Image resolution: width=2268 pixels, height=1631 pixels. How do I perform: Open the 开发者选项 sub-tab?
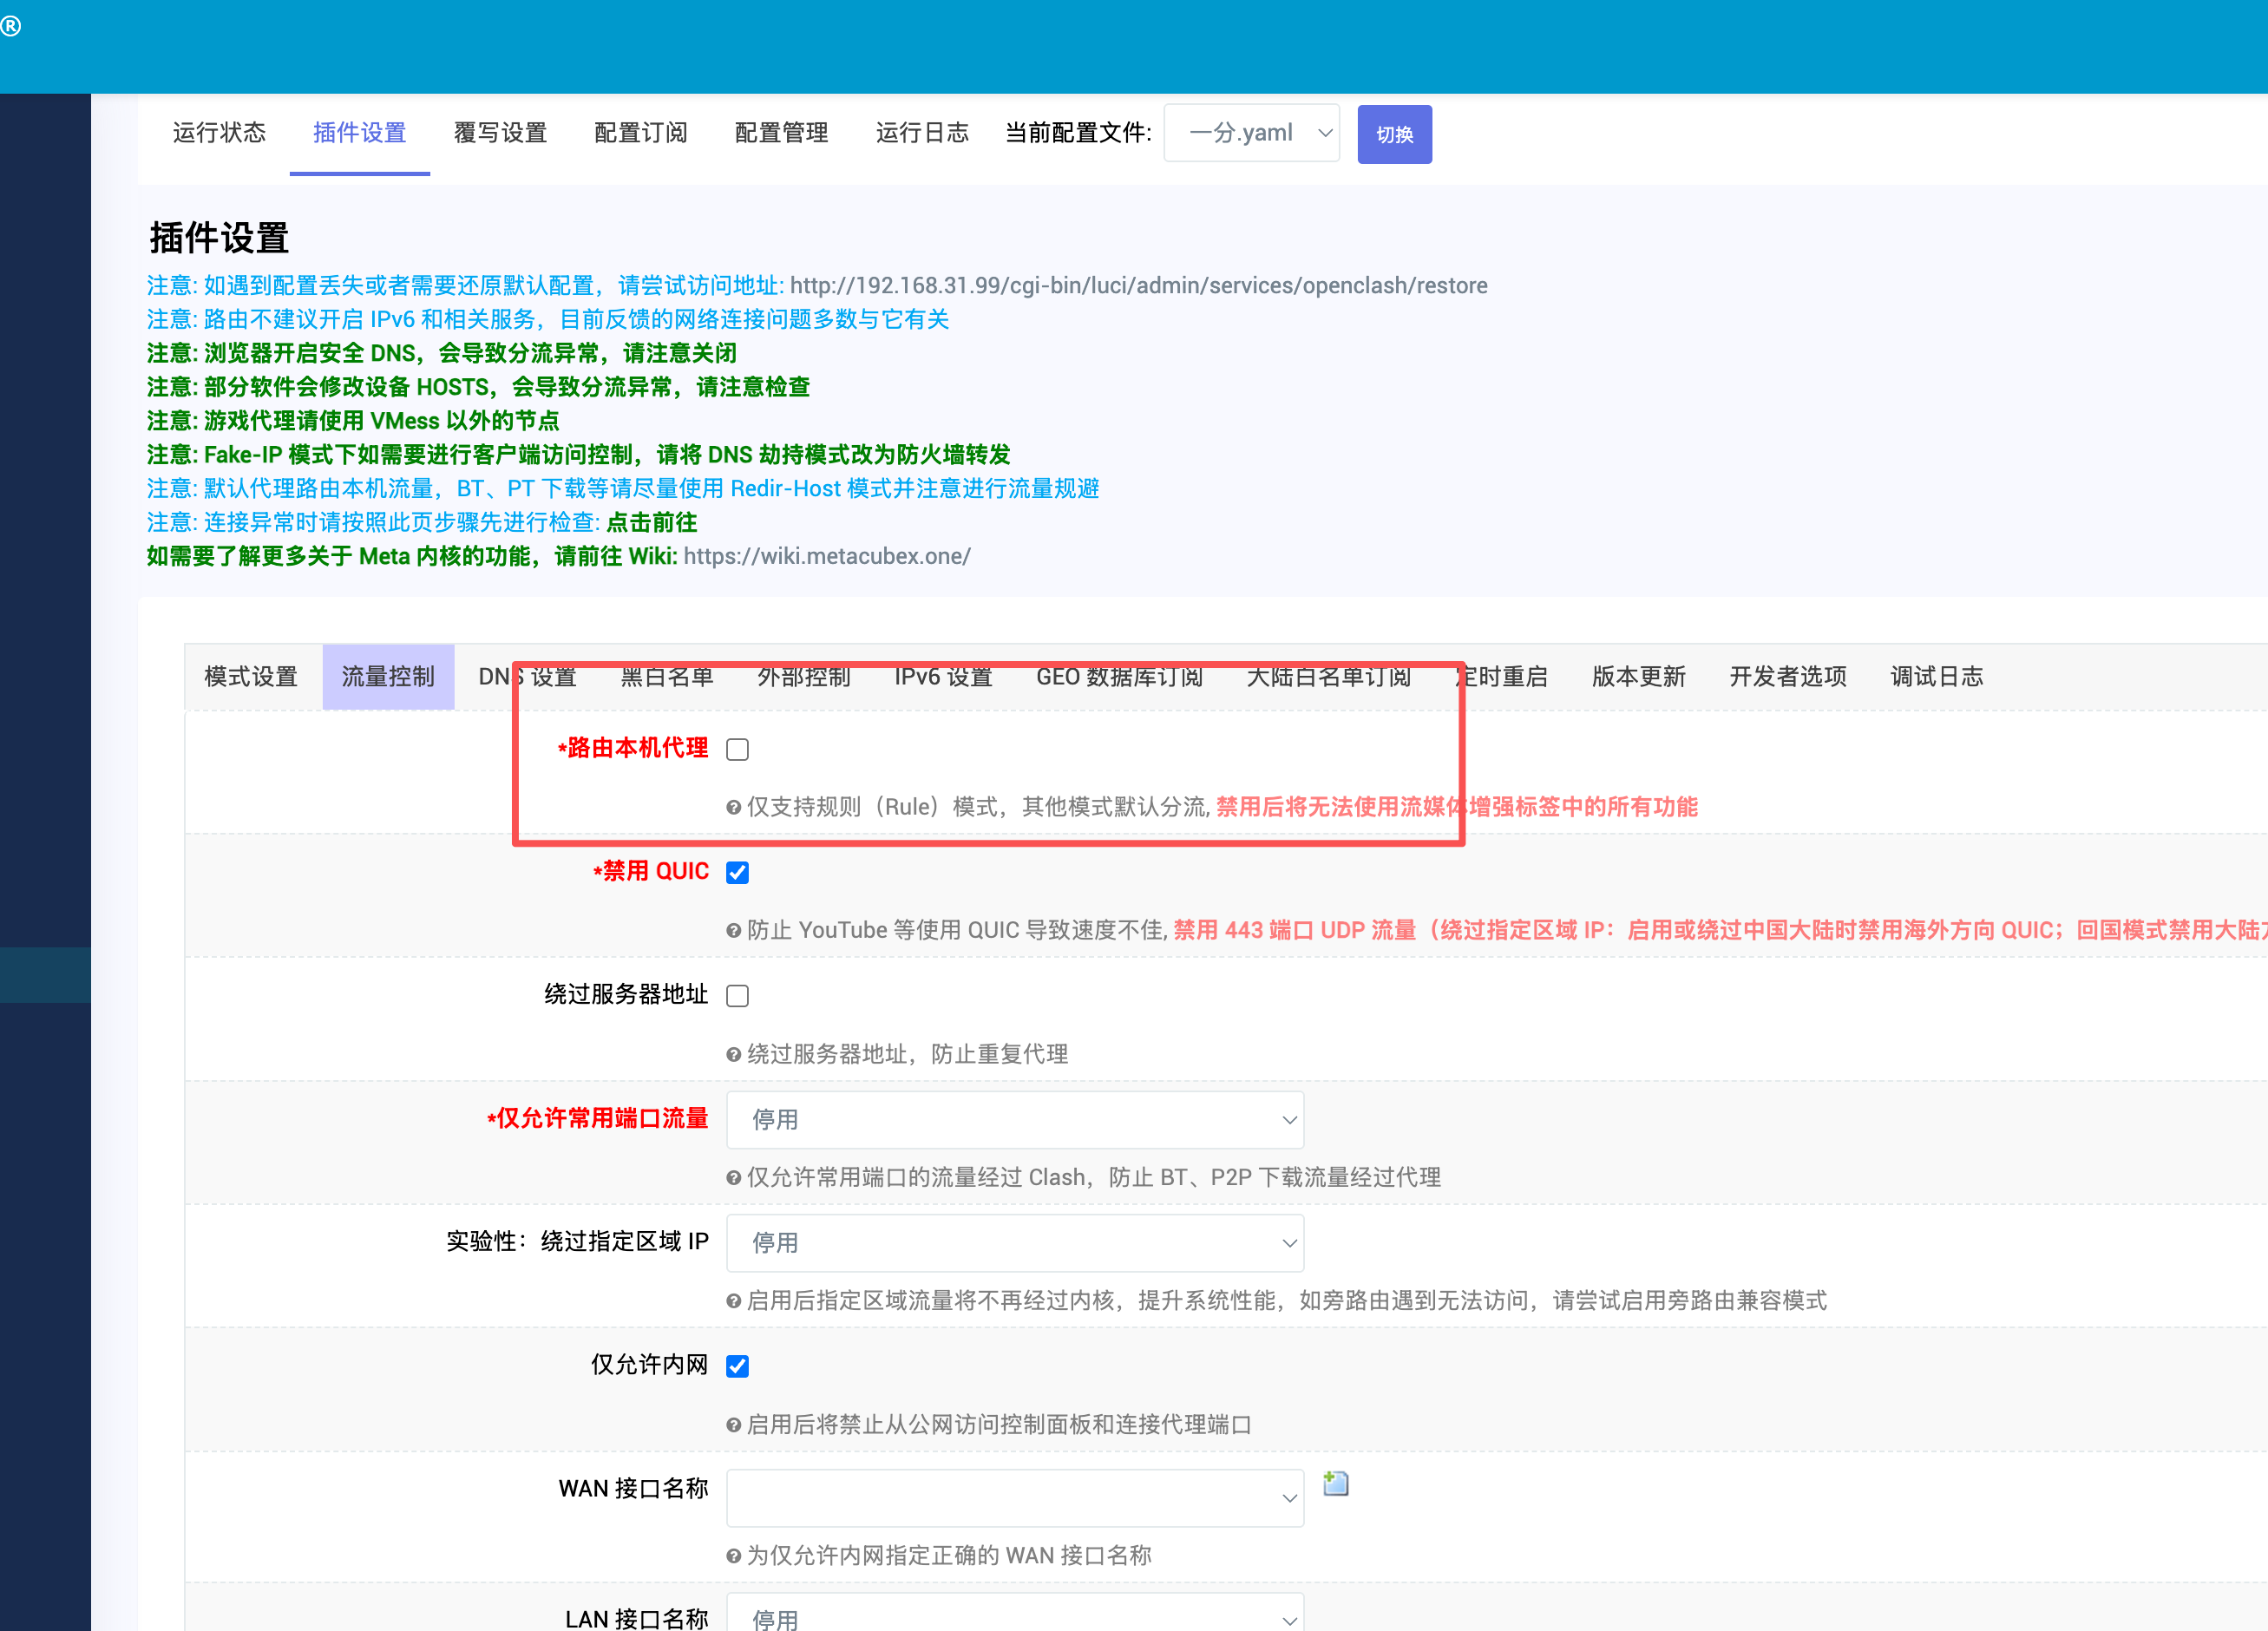coord(1788,677)
